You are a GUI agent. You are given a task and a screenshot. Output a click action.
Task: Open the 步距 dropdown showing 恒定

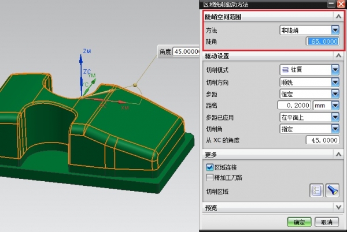pos(309,94)
